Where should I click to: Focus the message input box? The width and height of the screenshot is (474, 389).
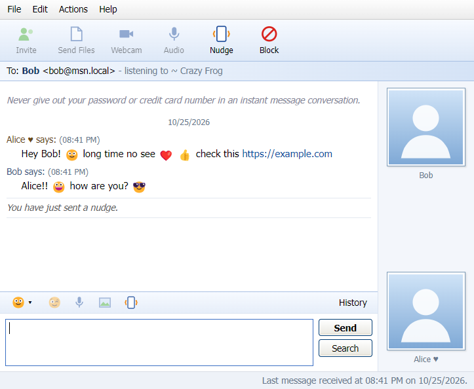(159, 343)
